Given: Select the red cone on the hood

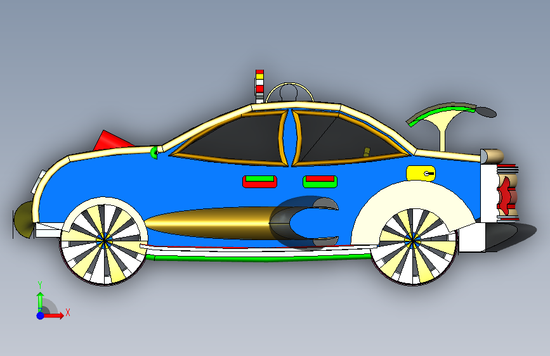Looking at the screenshot, I should pyautogui.click(x=114, y=141).
